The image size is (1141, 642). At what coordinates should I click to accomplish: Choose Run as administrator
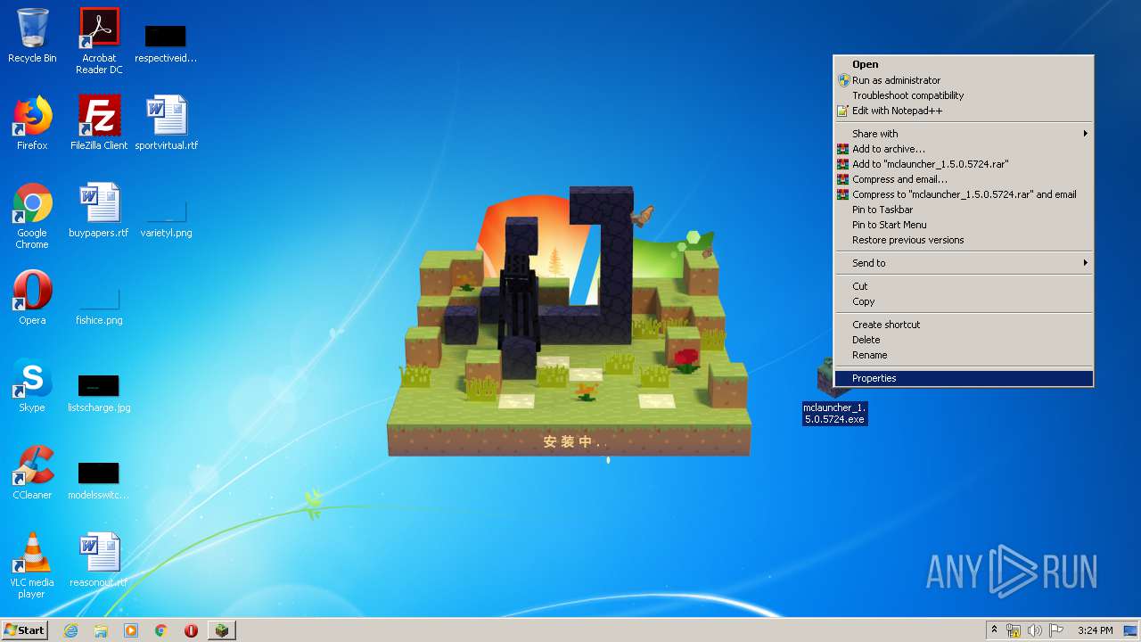(x=963, y=80)
